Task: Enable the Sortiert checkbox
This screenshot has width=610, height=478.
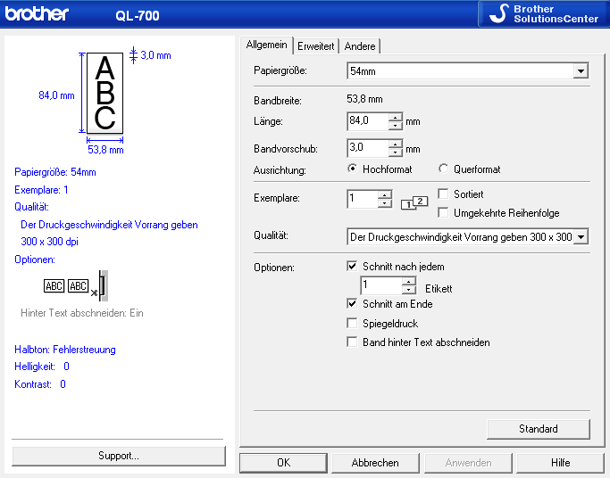Action: pos(443,194)
